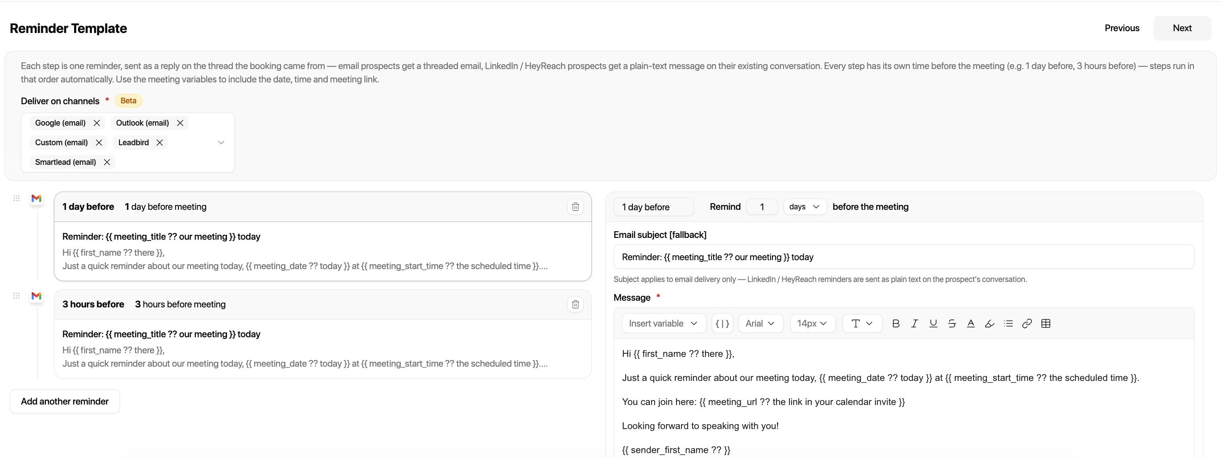
Task: Click the Looking forward to speaking with you line
Action: tap(700, 426)
